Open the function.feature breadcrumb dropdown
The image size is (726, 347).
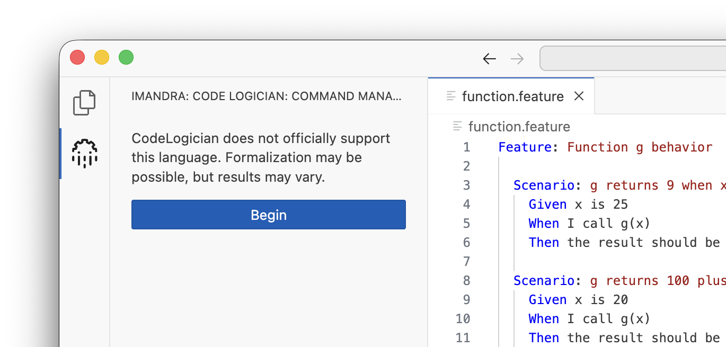point(519,127)
